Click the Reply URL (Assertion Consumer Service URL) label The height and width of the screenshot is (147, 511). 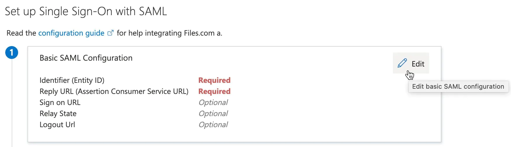(114, 91)
